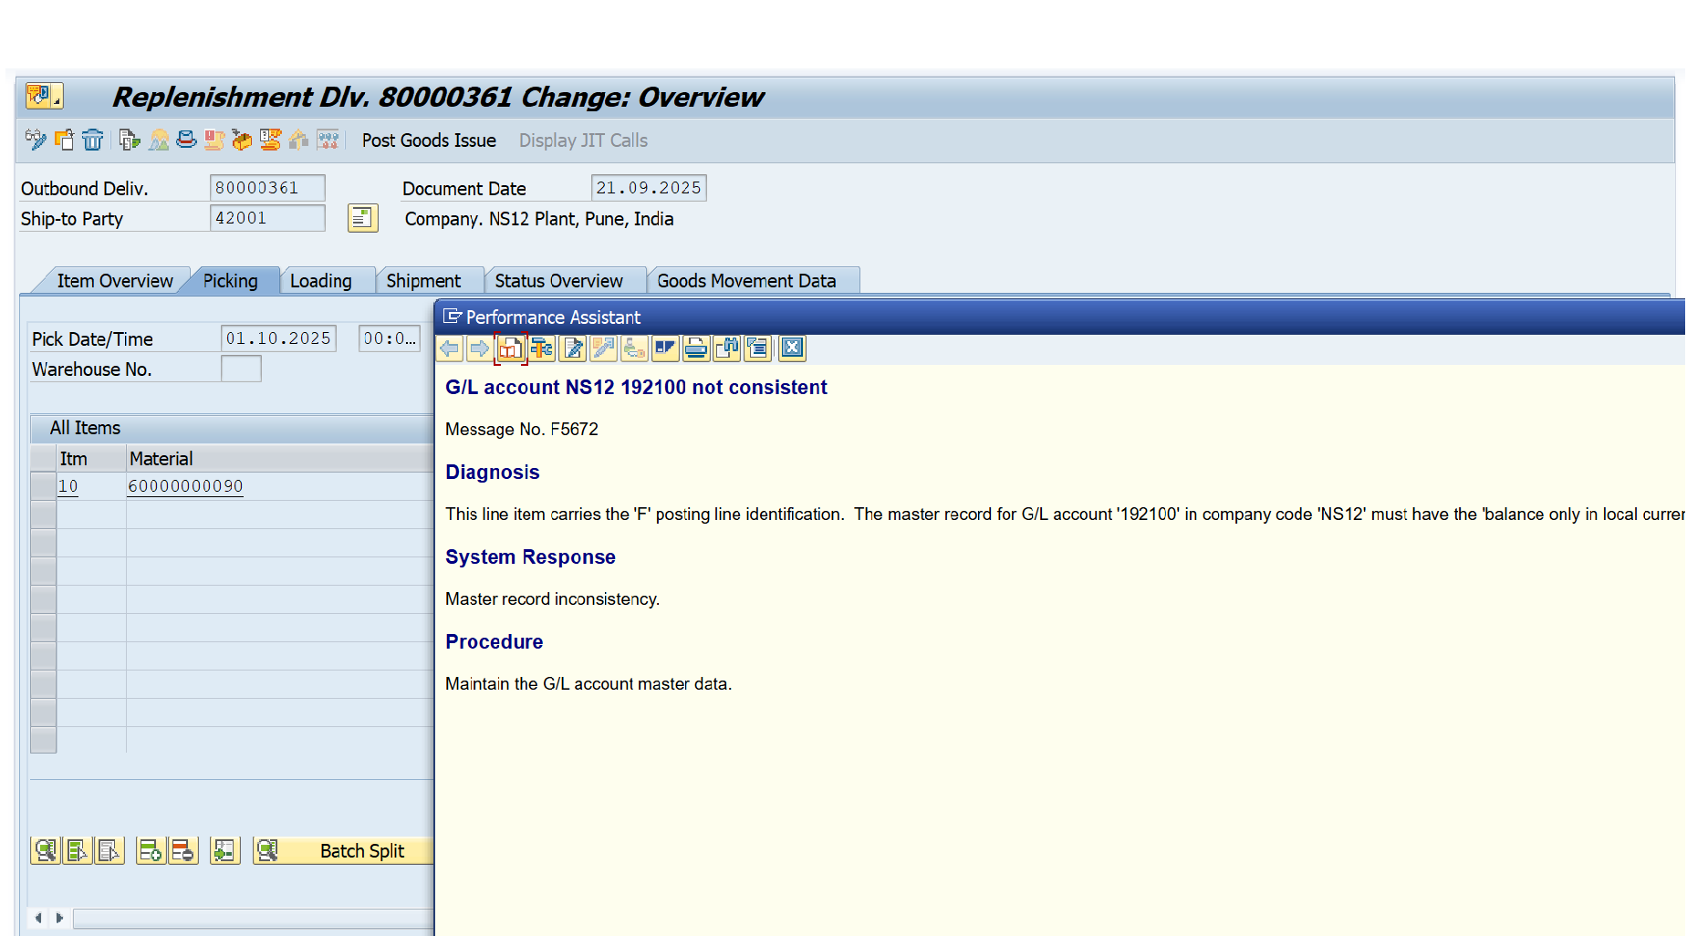Switch to the Item Overview tab
The width and height of the screenshot is (1687, 936).
click(114, 281)
